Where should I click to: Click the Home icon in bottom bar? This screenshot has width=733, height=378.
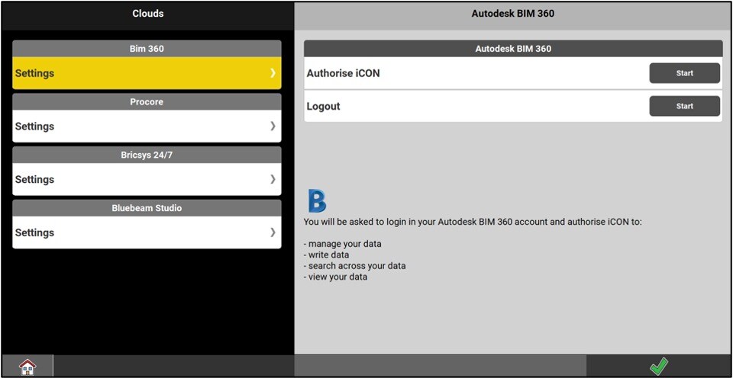27,367
